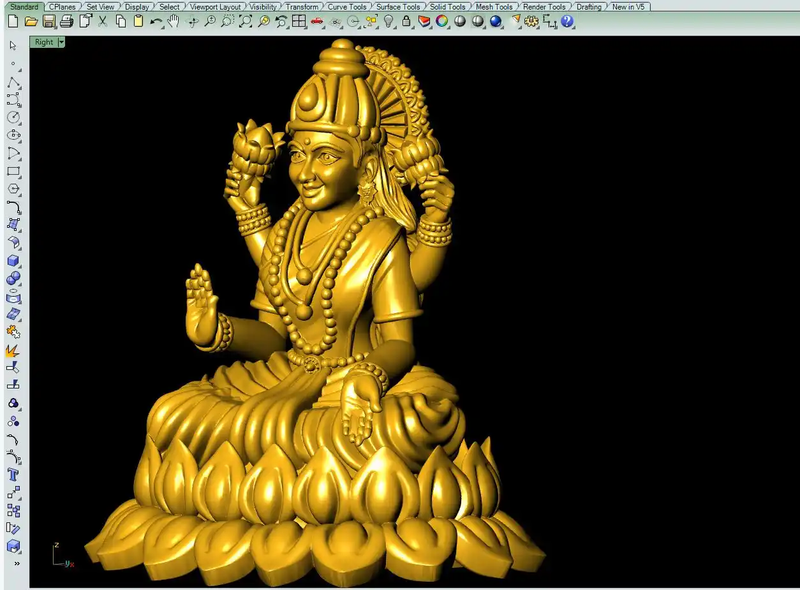Toggle object visibility with the light bulb
Viewport: 800px width, 590px height.
click(x=389, y=22)
